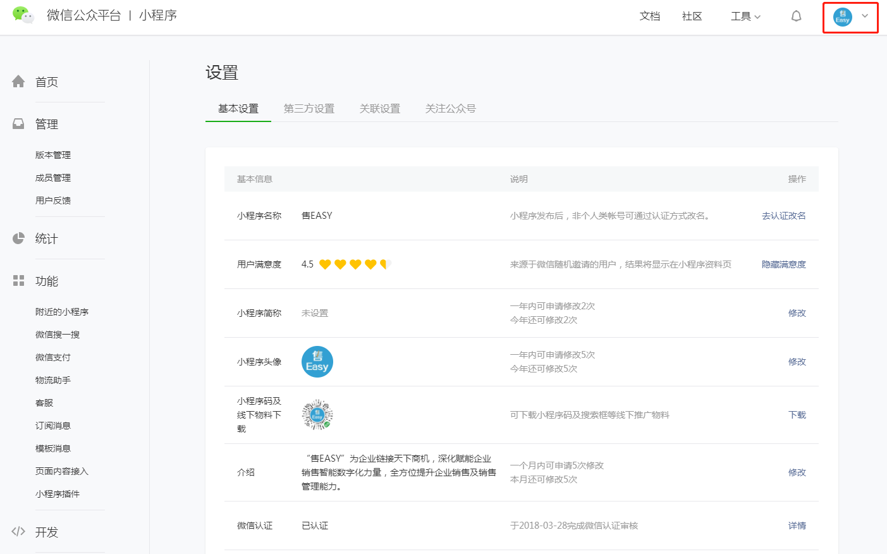Expand the account dropdown arrow
Viewport: 887px width, 554px height.
pyautogui.click(x=865, y=16)
